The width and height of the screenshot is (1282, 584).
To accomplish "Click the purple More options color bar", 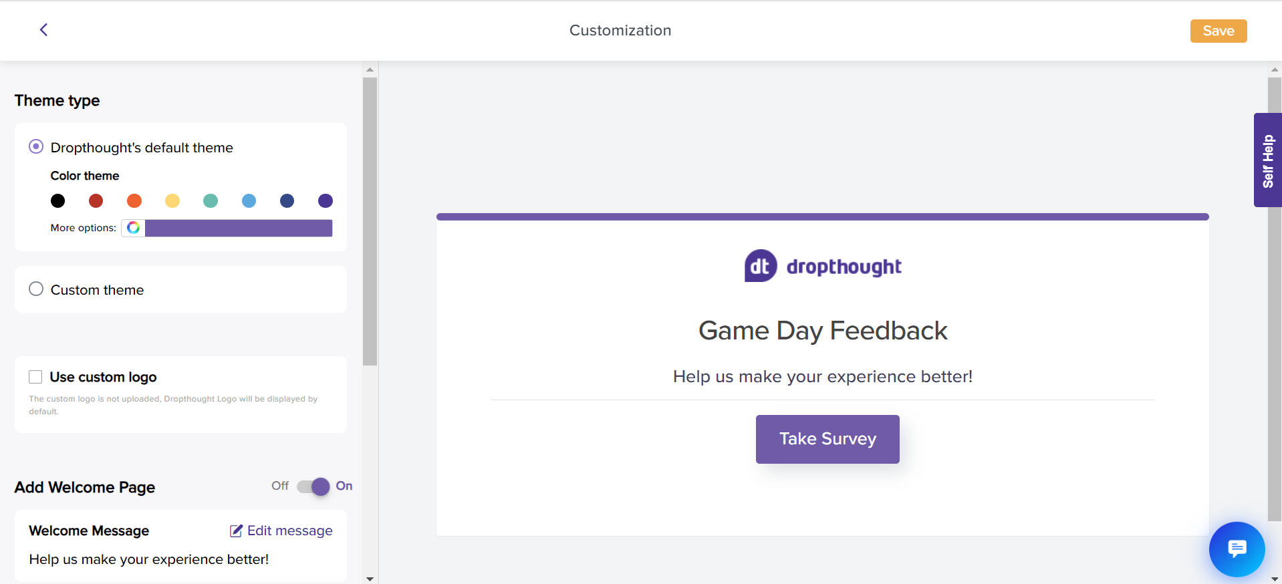I will tap(239, 228).
